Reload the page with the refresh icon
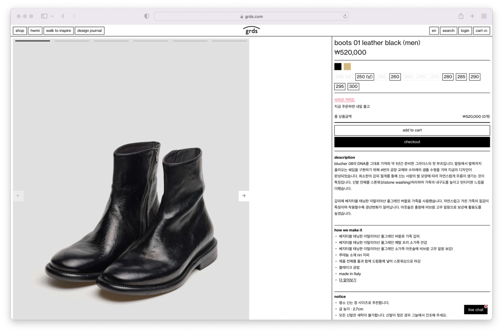 [x=345, y=16]
